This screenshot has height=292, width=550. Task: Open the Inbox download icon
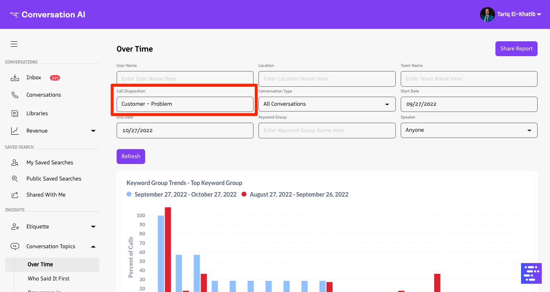(15, 77)
